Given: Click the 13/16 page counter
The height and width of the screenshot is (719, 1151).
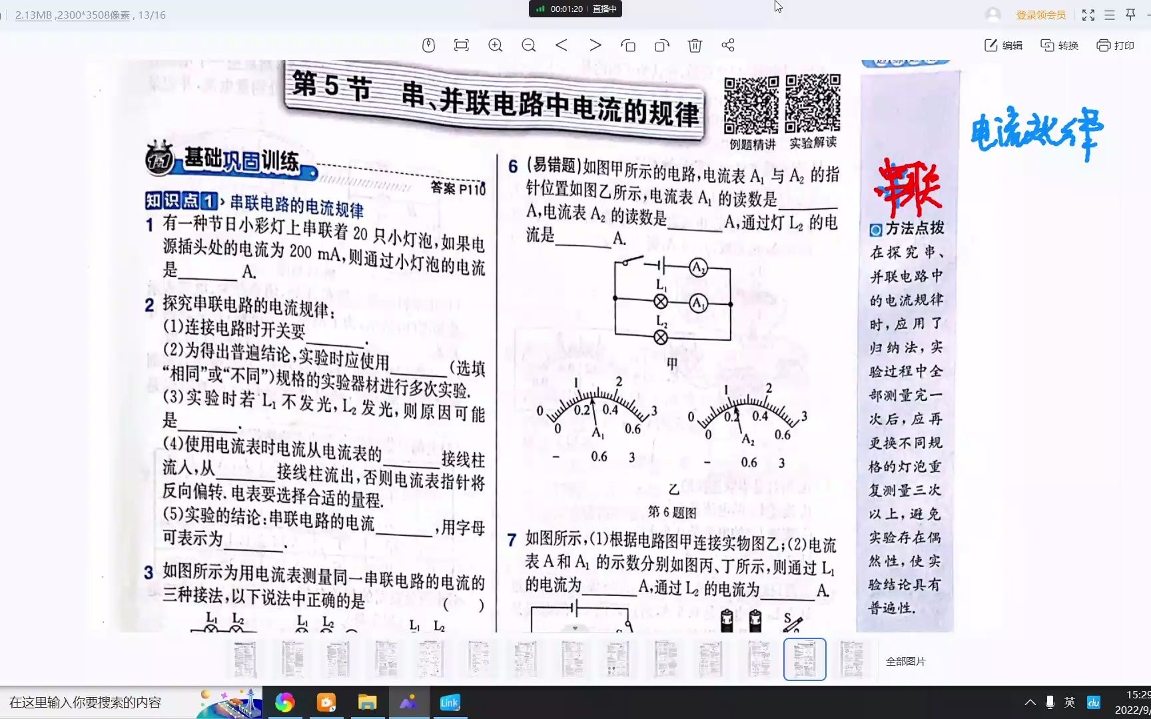Looking at the screenshot, I should click(x=152, y=15).
